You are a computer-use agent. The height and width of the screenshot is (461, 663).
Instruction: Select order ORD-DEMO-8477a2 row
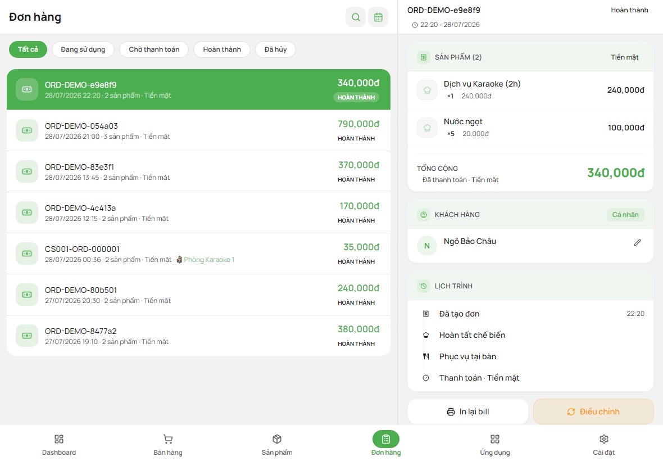[x=198, y=336]
